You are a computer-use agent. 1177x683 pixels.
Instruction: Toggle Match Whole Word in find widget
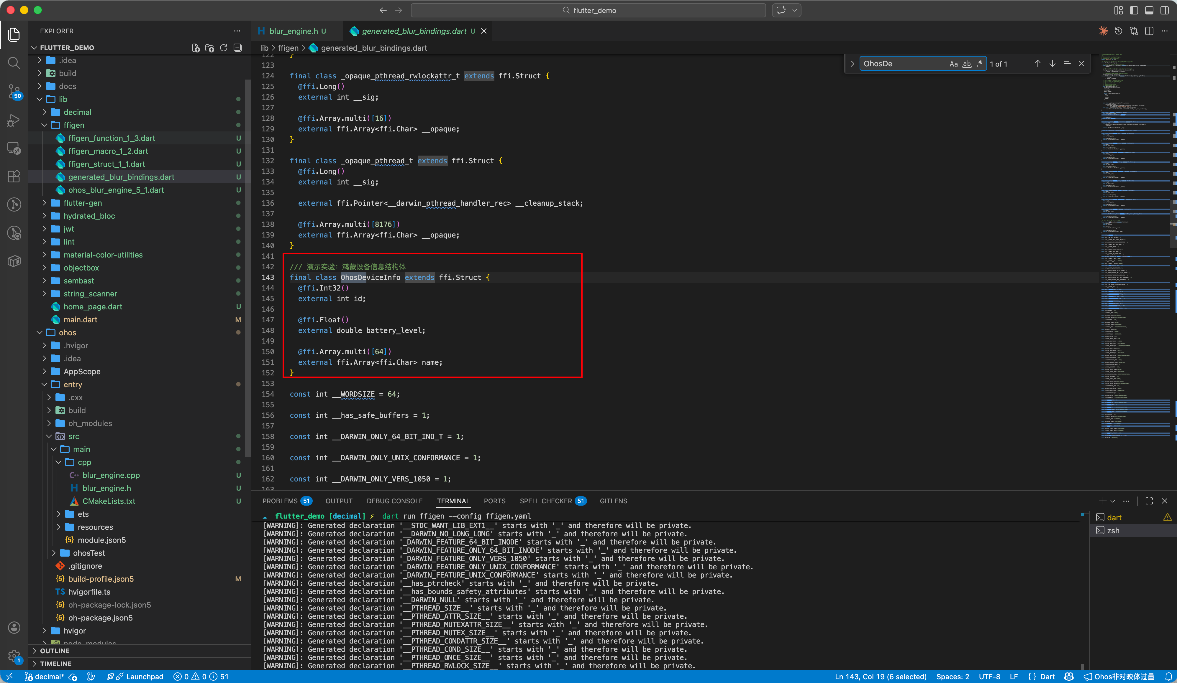967,64
